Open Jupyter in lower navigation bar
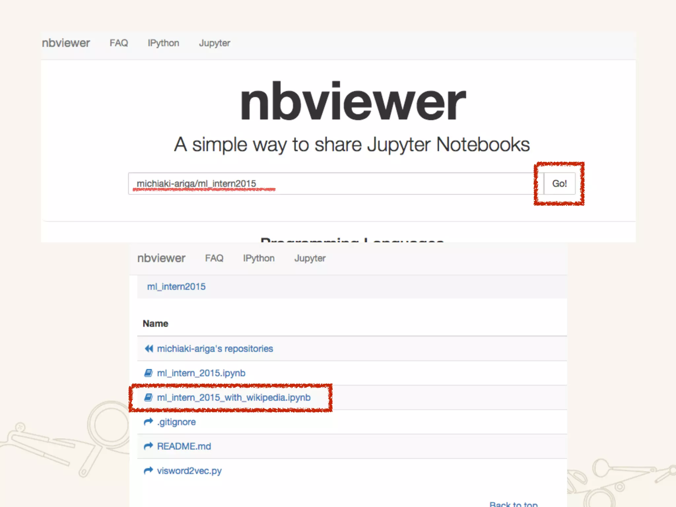The height and width of the screenshot is (507, 676). [310, 258]
